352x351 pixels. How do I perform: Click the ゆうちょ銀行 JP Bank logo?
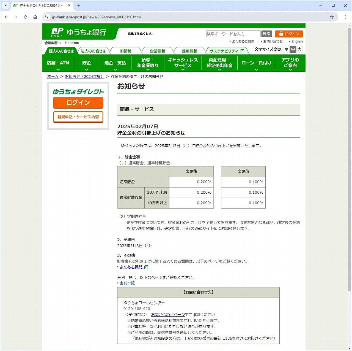point(79,32)
